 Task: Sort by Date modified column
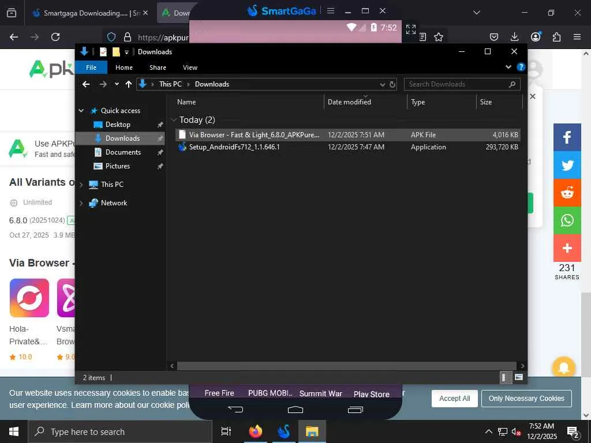tap(365, 102)
